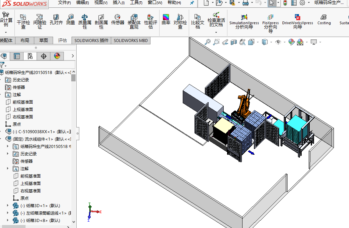349x228 pixels.
Task: Run the 干涉检查 interference check tool
Action: 23,20
